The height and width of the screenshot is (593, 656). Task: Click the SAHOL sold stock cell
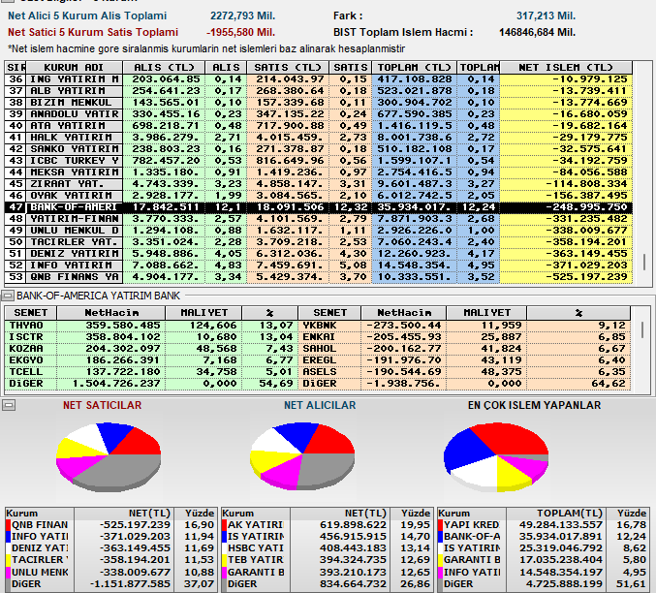pos(329,349)
